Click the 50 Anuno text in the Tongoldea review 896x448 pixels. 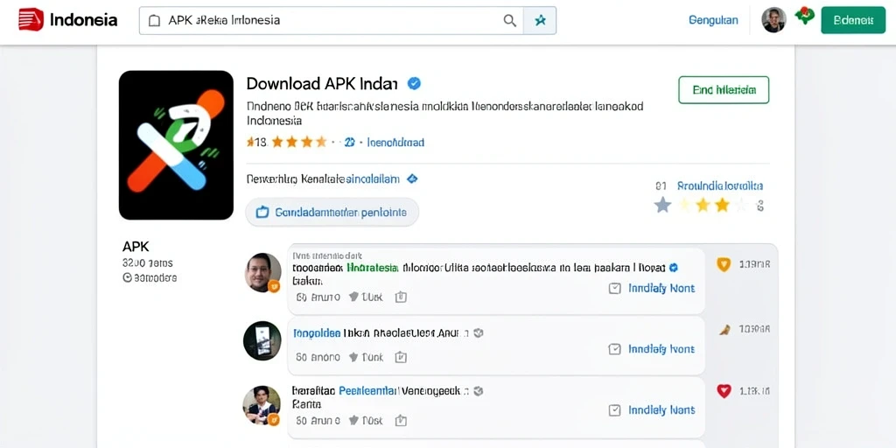click(x=318, y=357)
